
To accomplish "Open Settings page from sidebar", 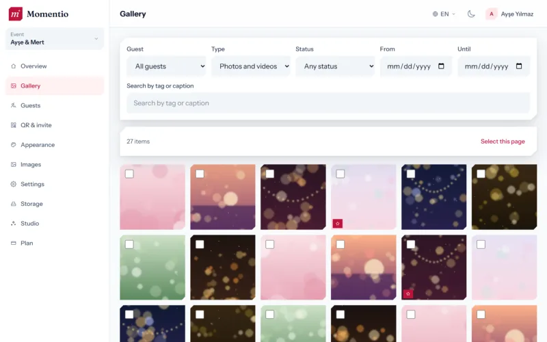I will pos(55,184).
